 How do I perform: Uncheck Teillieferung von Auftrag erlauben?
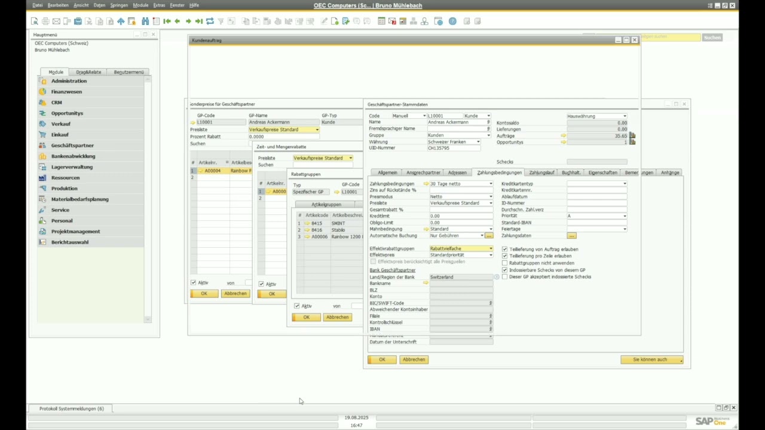[x=505, y=250]
